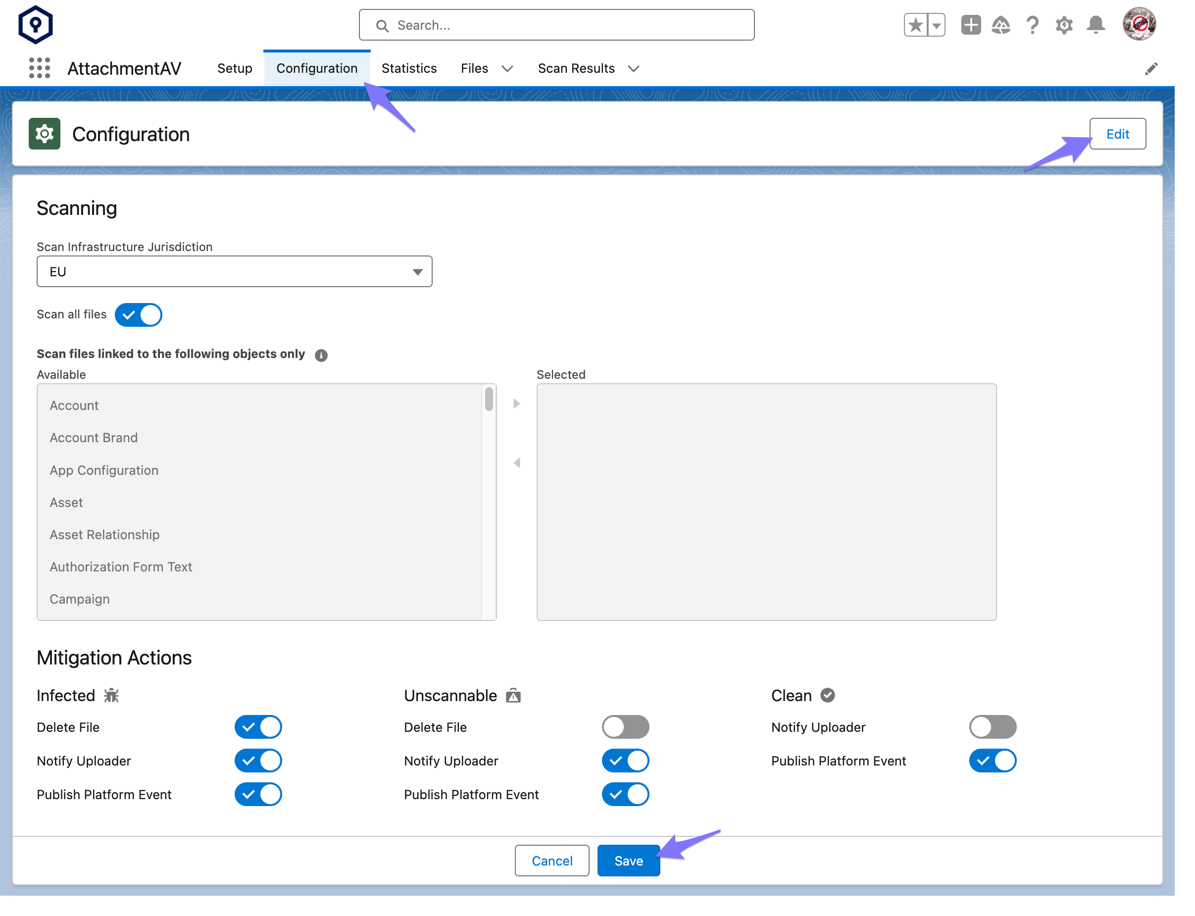Switch to the Statistics tab
This screenshot has width=1195, height=916.
[409, 67]
